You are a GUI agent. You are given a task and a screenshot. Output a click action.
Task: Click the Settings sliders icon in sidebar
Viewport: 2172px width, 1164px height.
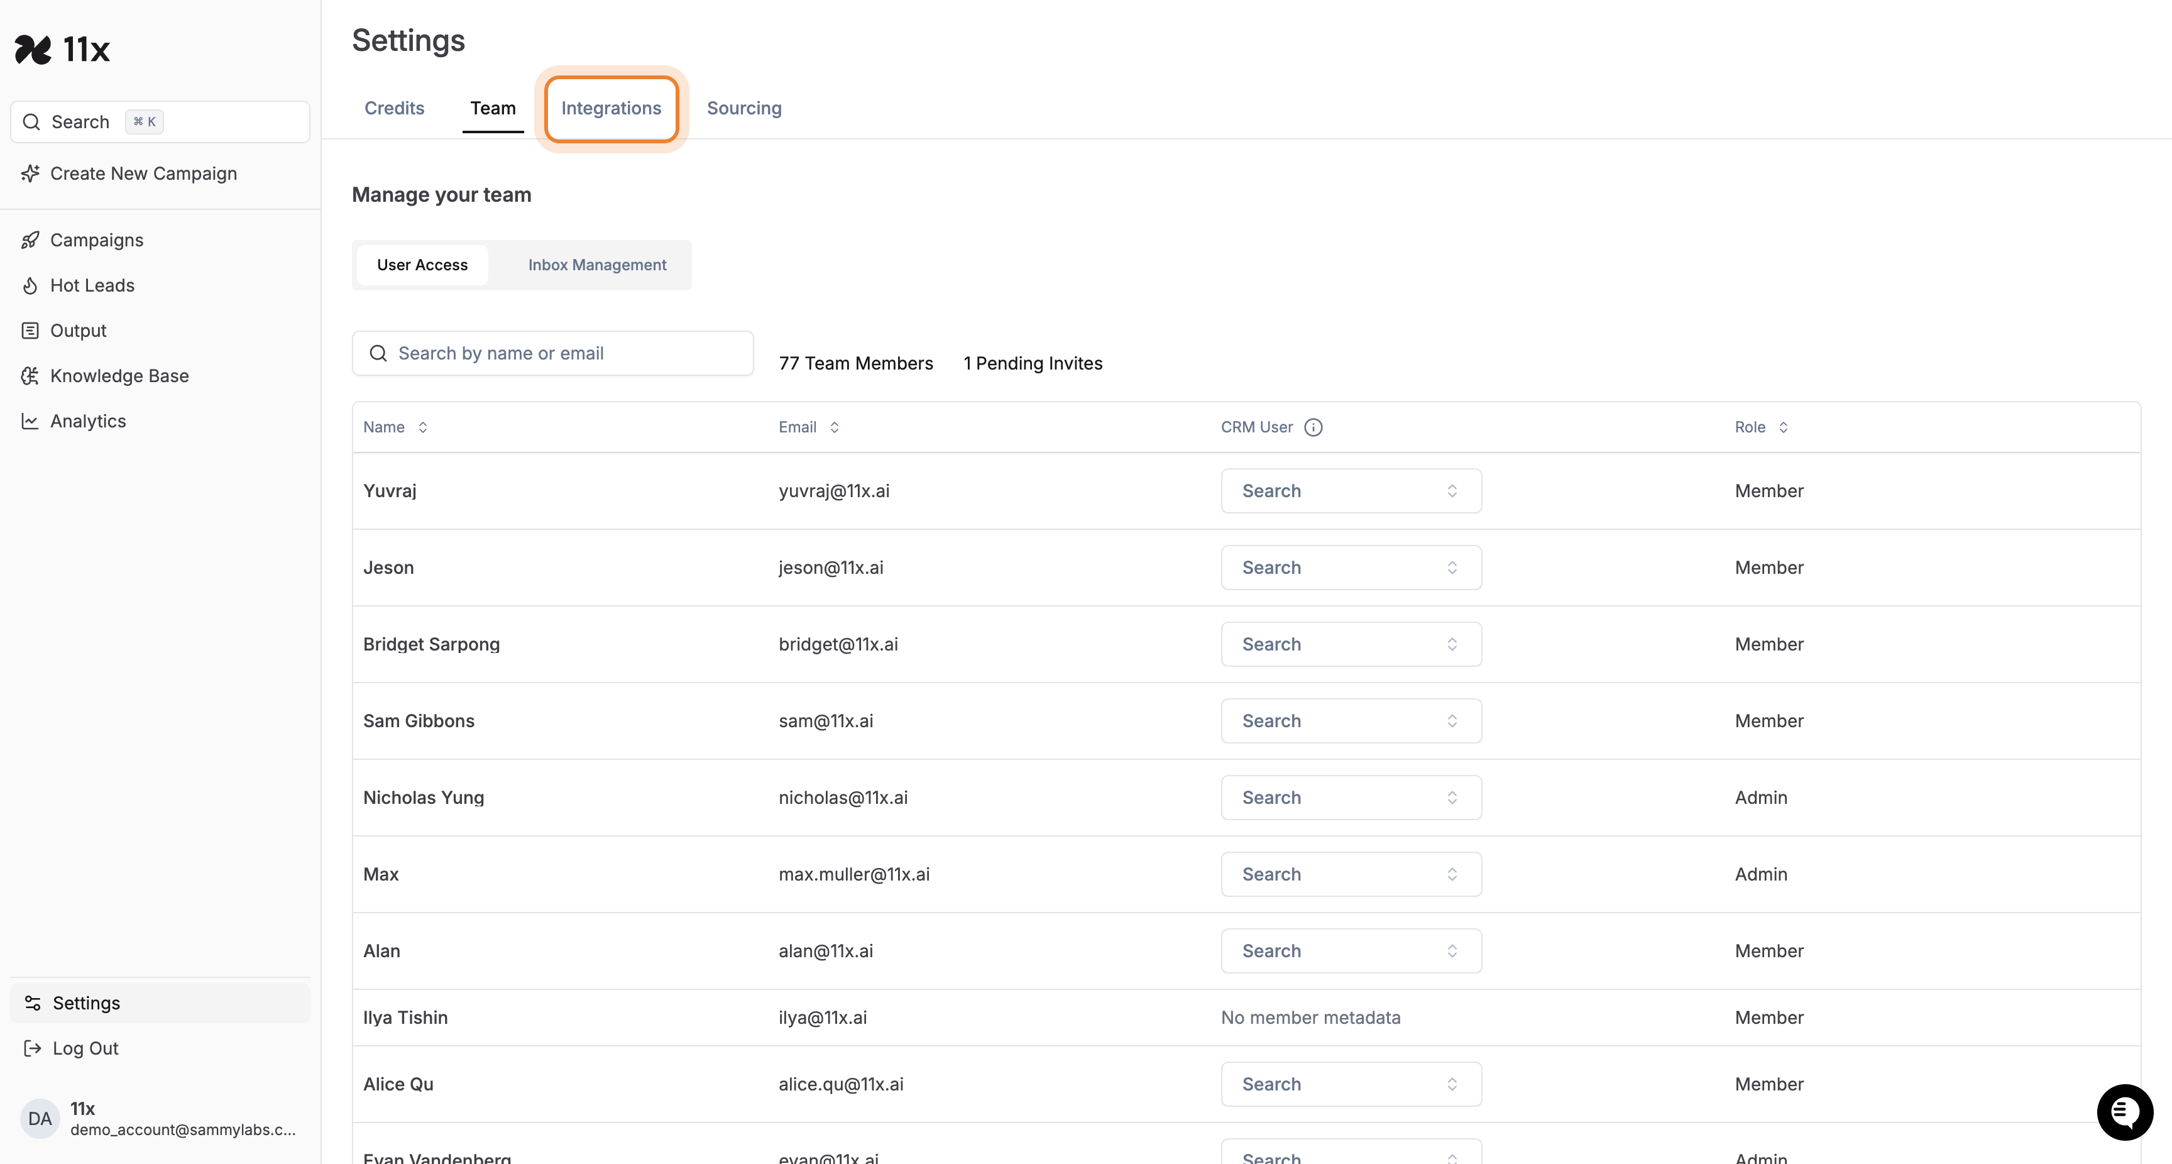(33, 1003)
